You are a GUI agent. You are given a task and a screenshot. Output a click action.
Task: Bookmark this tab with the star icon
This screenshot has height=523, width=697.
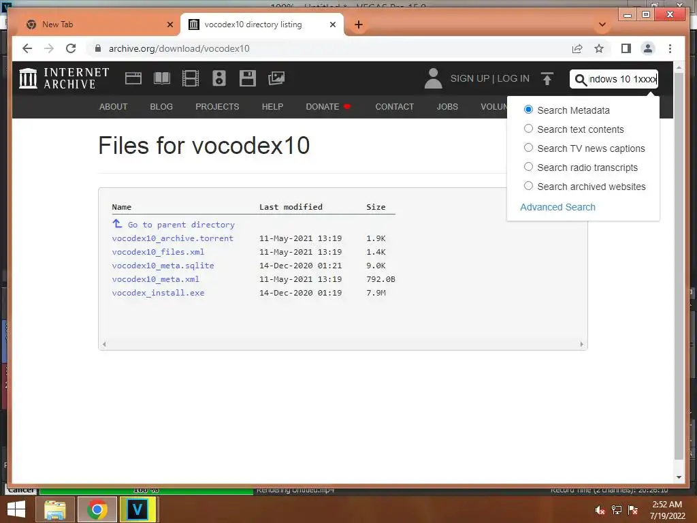click(x=599, y=48)
